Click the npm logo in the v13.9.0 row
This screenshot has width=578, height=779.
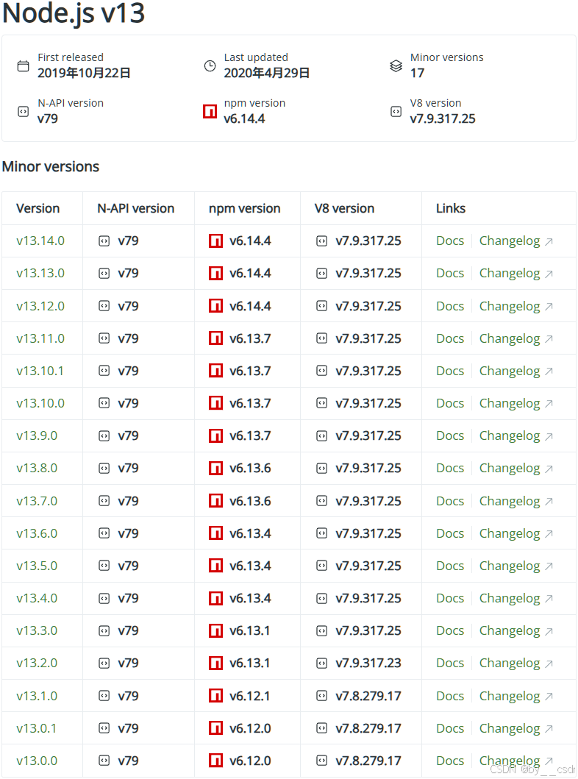(x=215, y=435)
